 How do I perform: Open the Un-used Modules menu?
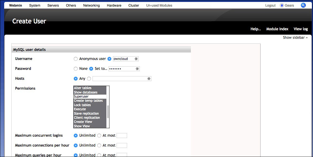click(x=159, y=5)
